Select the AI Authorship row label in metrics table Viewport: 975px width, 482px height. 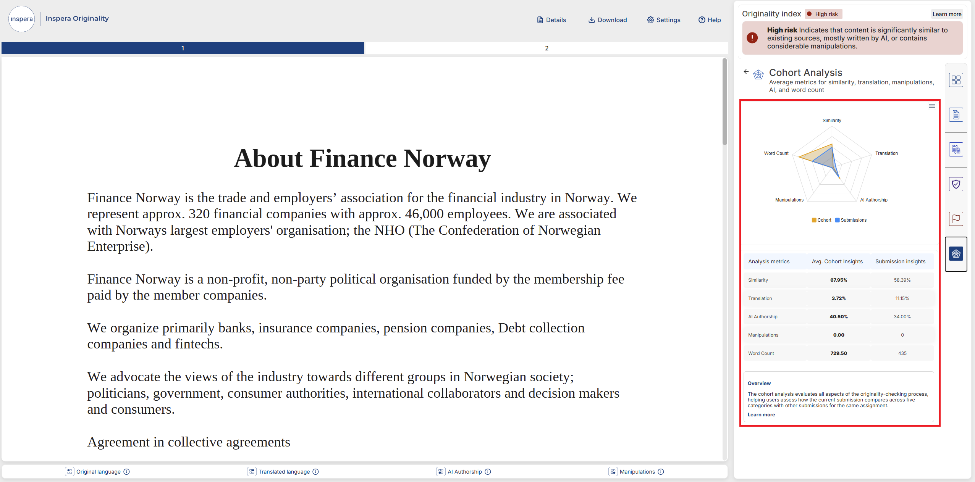(763, 317)
